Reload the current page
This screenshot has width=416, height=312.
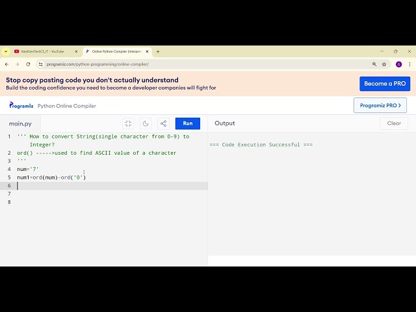pyautogui.click(x=28, y=64)
